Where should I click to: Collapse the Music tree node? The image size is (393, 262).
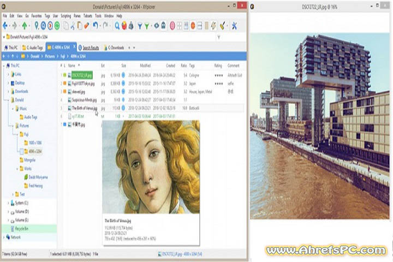(13, 109)
